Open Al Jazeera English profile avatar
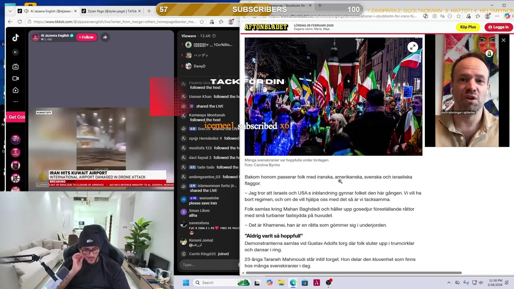The height and width of the screenshot is (289, 514). [35, 37]
